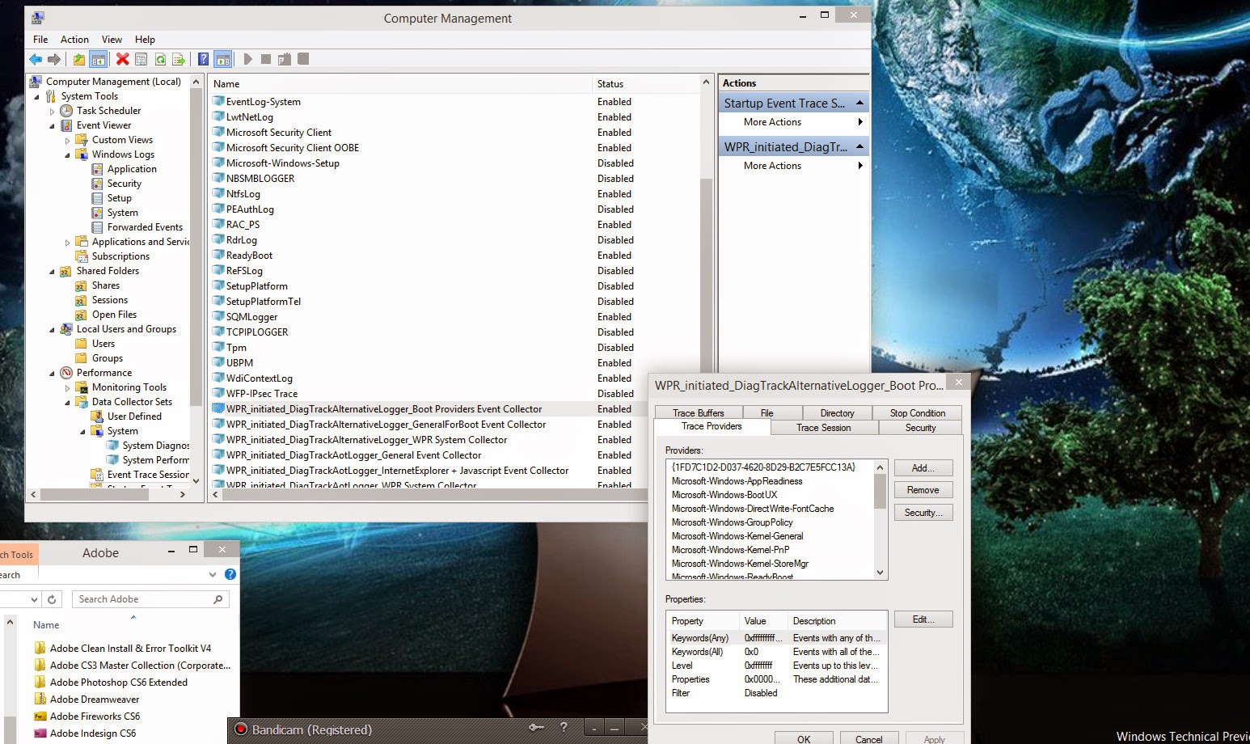The width and height of the screenshot is (1250, 744).
Task: Open the View menu
Action: pos(112,40)
